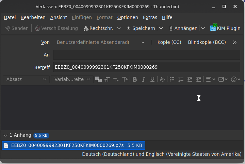Open the text alignment dropdown

click(210, 80)
